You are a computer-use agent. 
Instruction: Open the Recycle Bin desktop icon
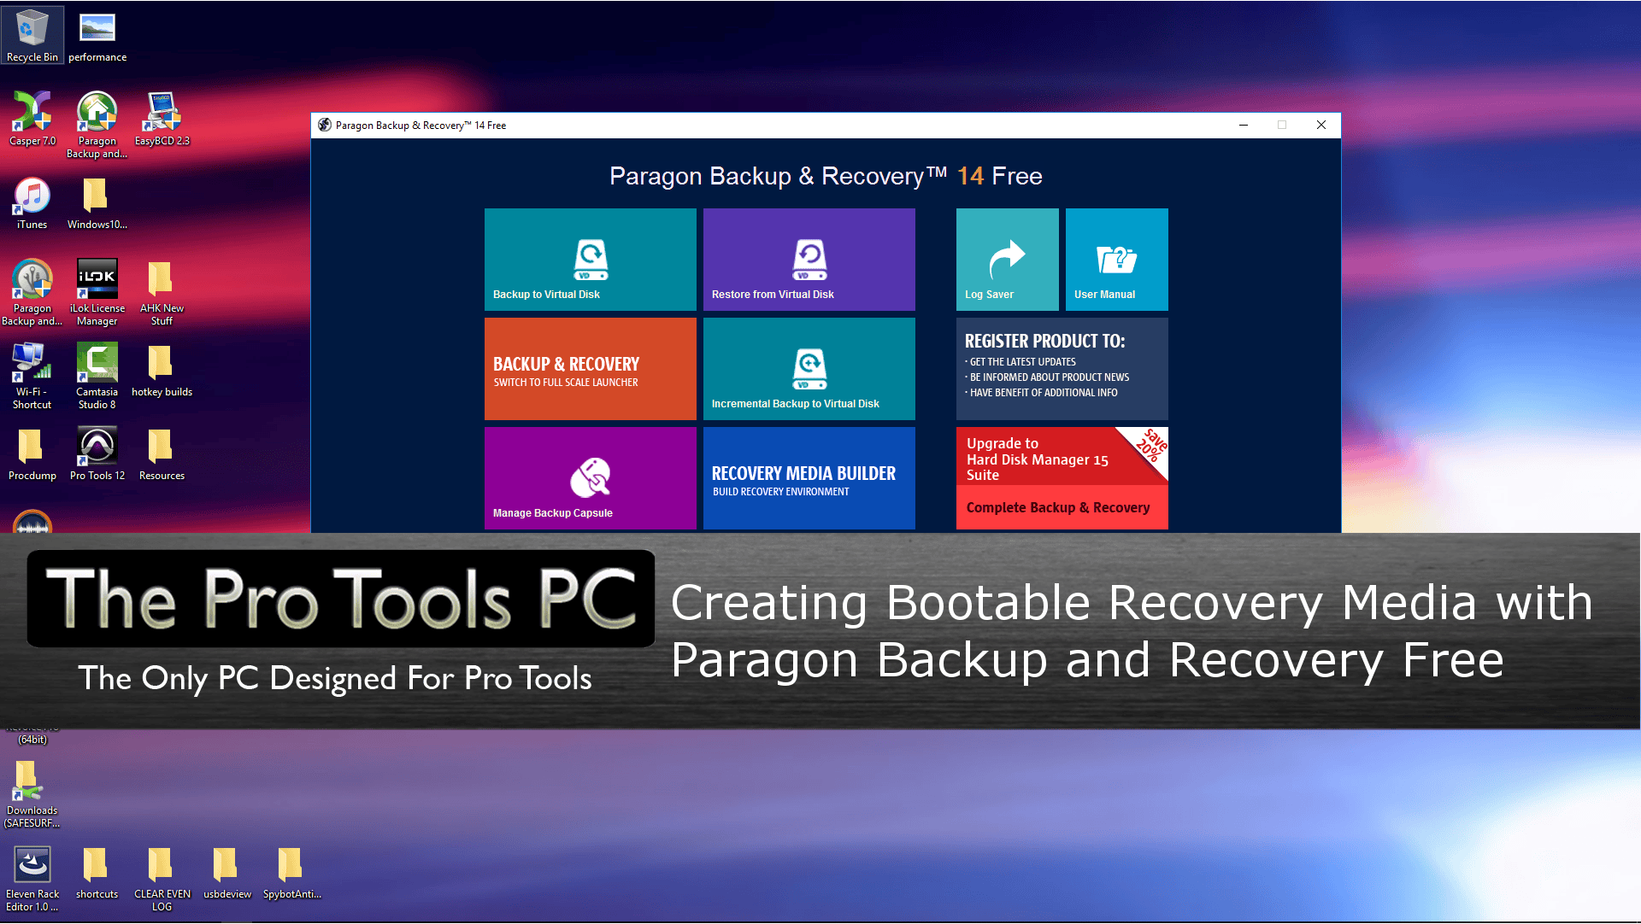(x=32, y=35)
